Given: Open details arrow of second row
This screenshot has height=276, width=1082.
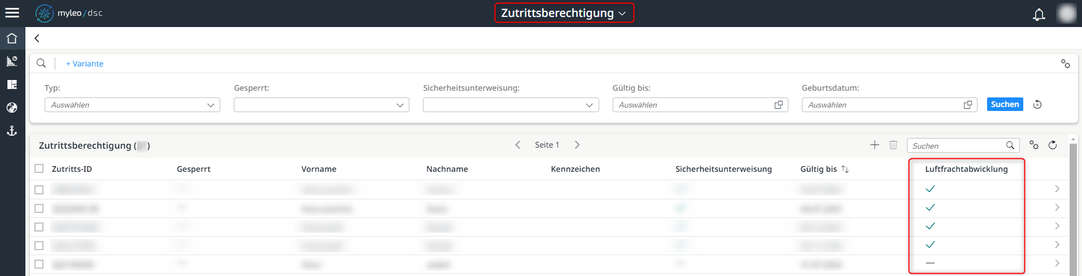Looking at the screenshot, I should click(x=1057, y=207).
